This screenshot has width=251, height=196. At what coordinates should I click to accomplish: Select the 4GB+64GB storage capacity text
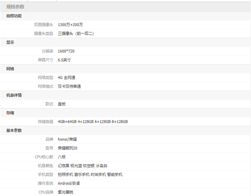coord(67,122)
